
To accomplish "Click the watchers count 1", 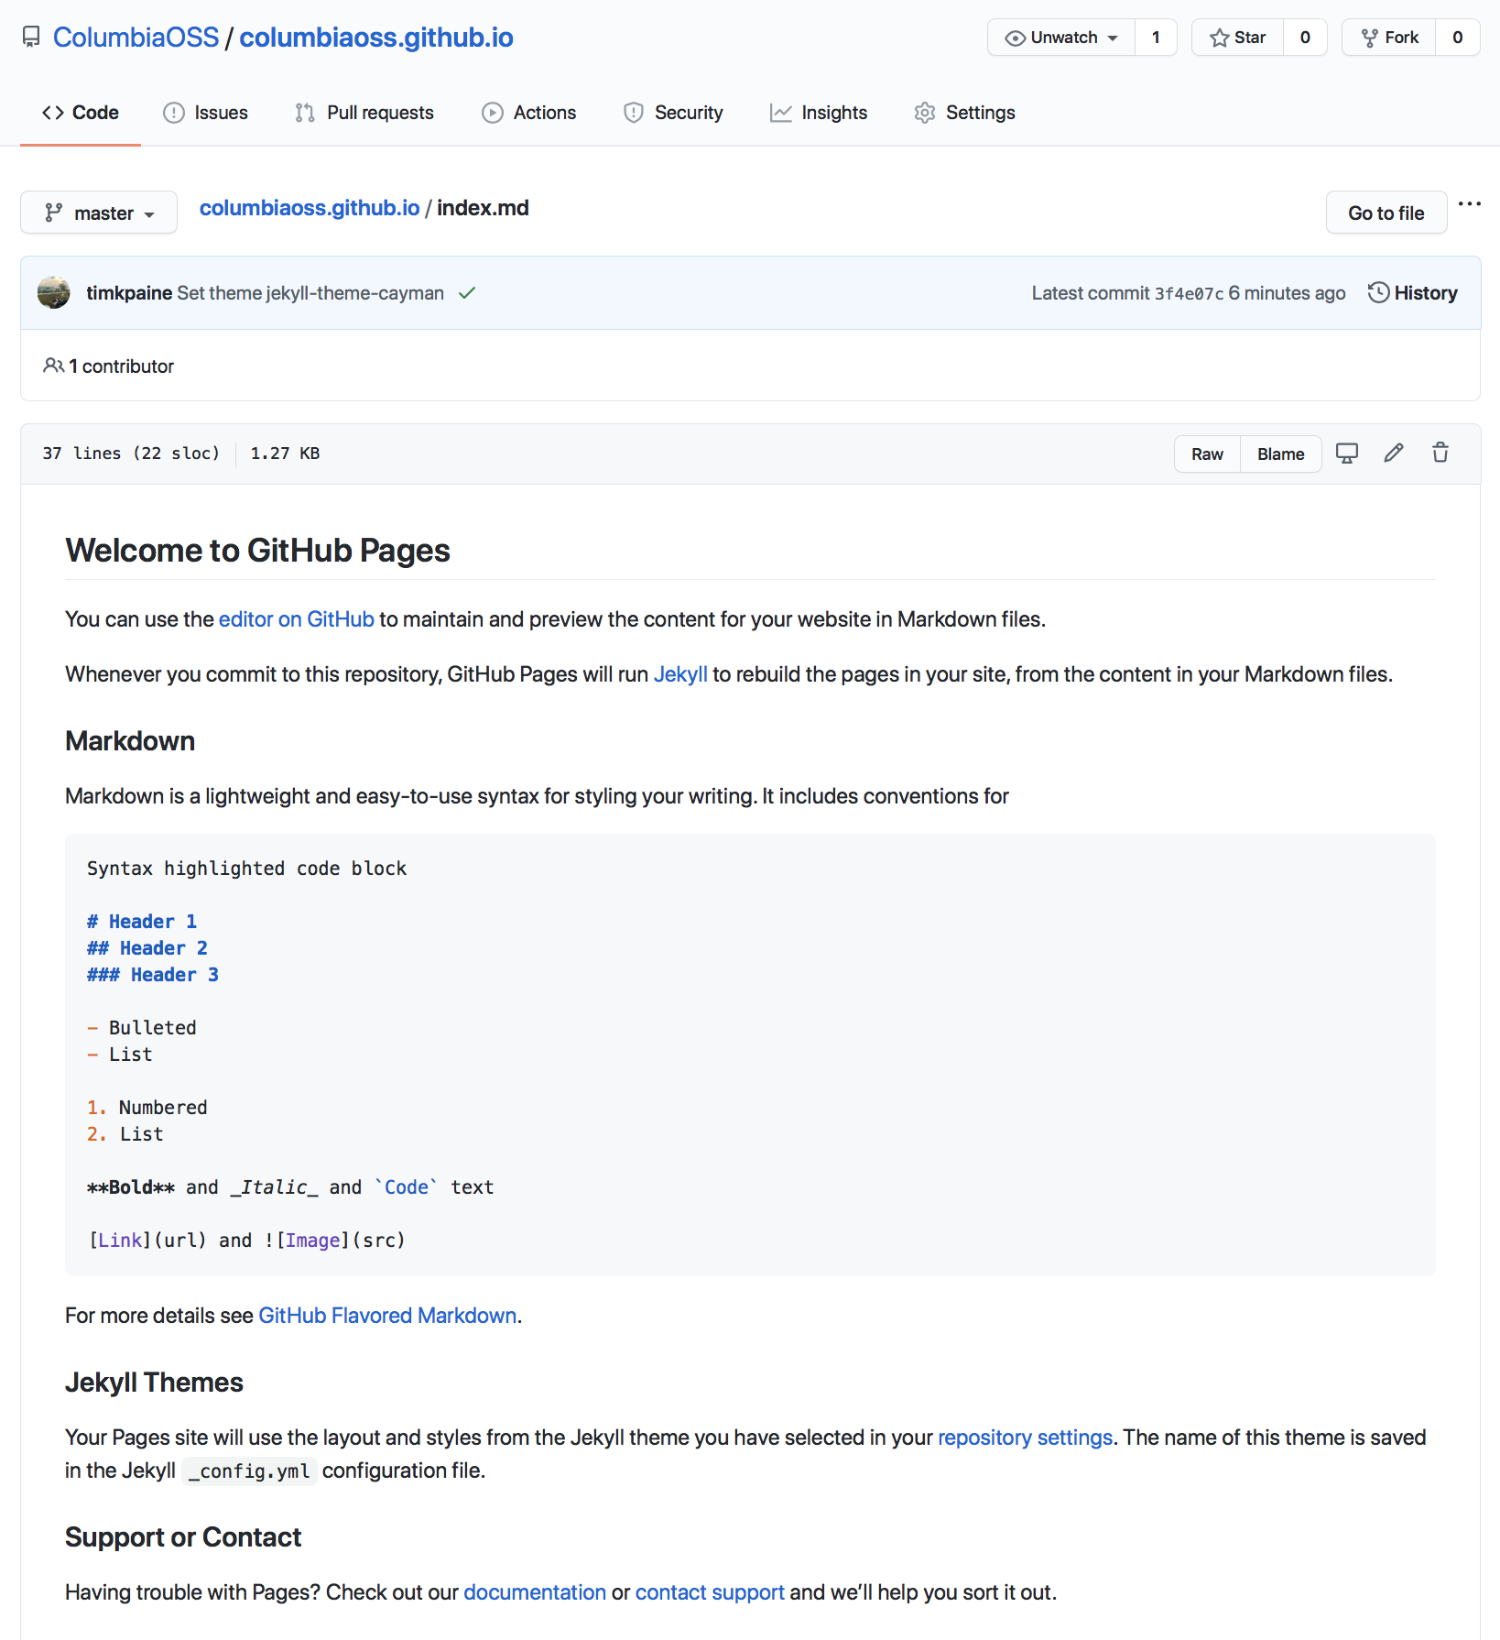I will coord(1156,38).
